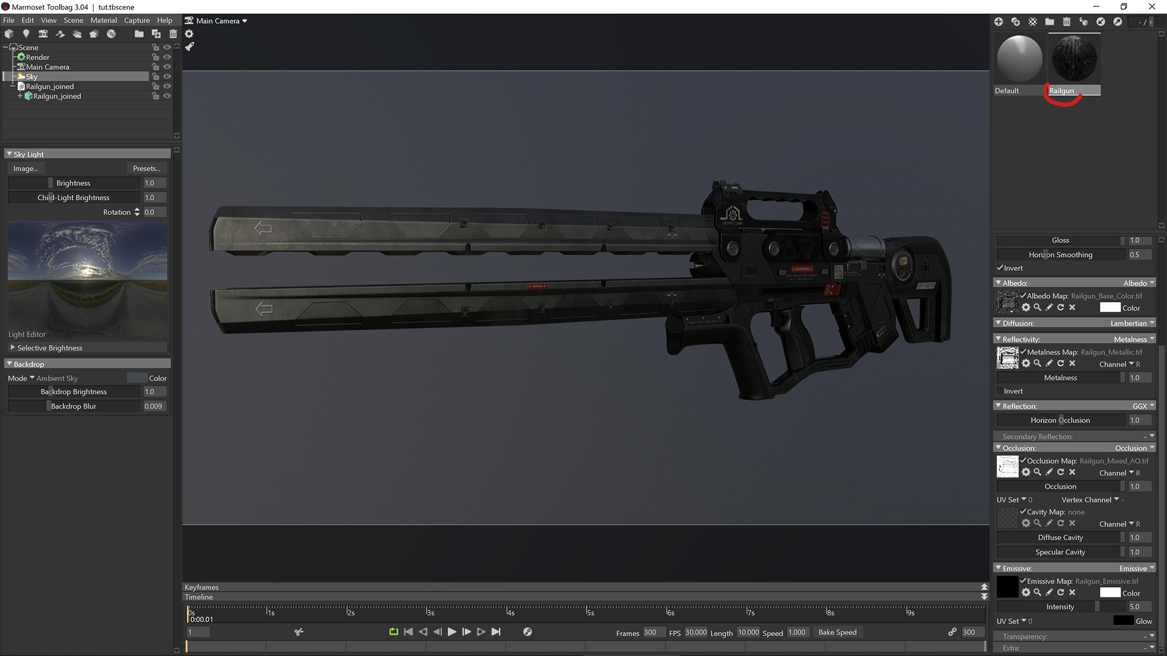Expand the Selective Brightness section
Image resolution: width=1167 pixels, height=656 pixels.
47,347
